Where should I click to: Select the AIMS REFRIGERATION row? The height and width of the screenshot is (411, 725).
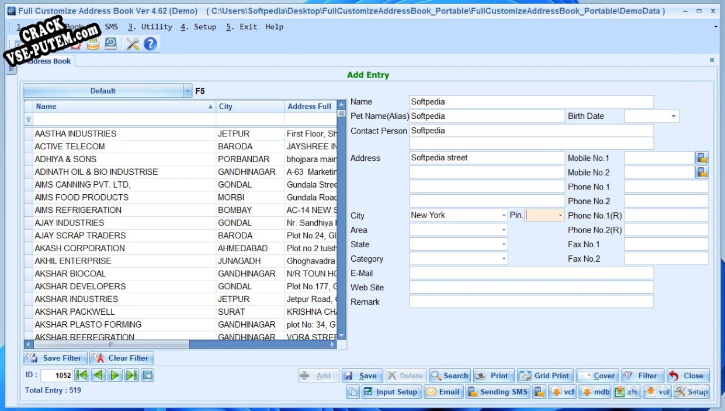(x=181, y=210)
